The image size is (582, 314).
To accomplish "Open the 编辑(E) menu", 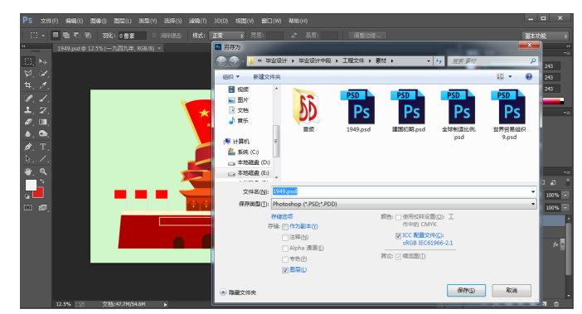I will [x=75, y=21].
